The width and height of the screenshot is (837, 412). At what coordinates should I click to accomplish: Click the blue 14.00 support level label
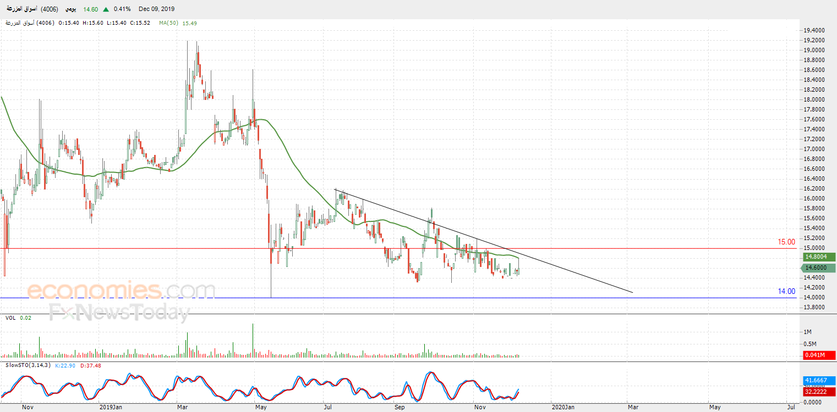786,291
